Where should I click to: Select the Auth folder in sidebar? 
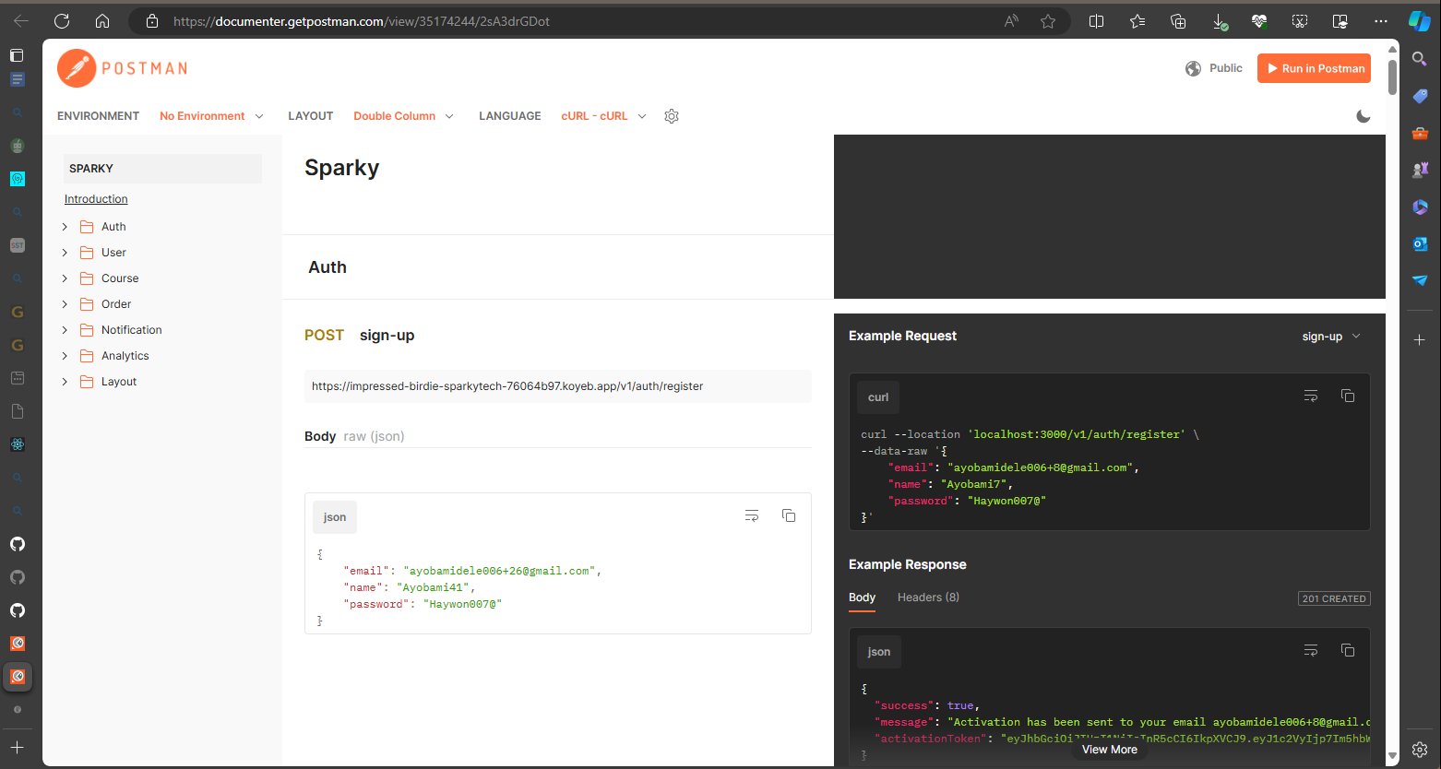[x=113, y=227]
